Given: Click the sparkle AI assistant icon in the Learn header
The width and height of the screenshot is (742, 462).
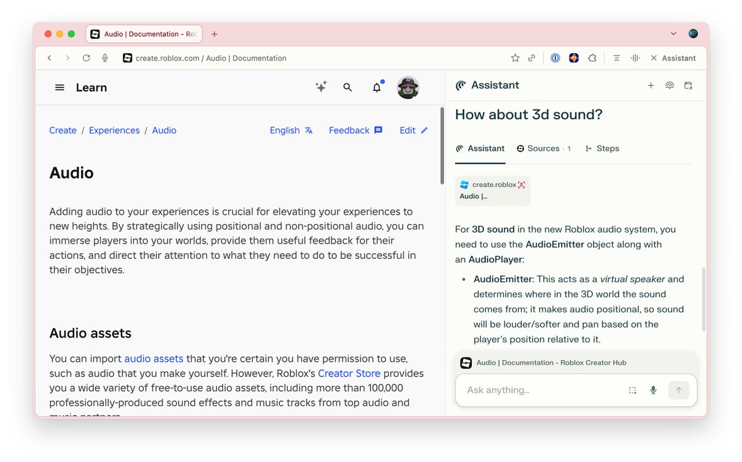Looking at the screenshot, I should [321, 87].
